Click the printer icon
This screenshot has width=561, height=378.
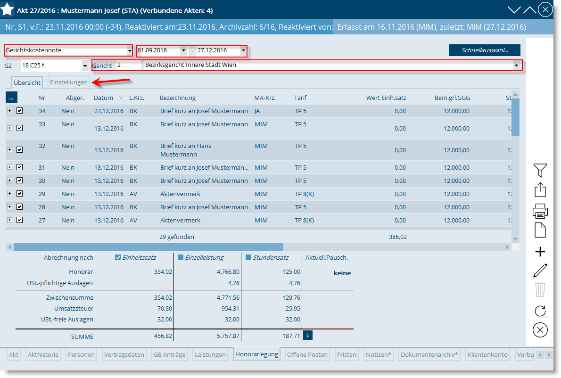540,211
